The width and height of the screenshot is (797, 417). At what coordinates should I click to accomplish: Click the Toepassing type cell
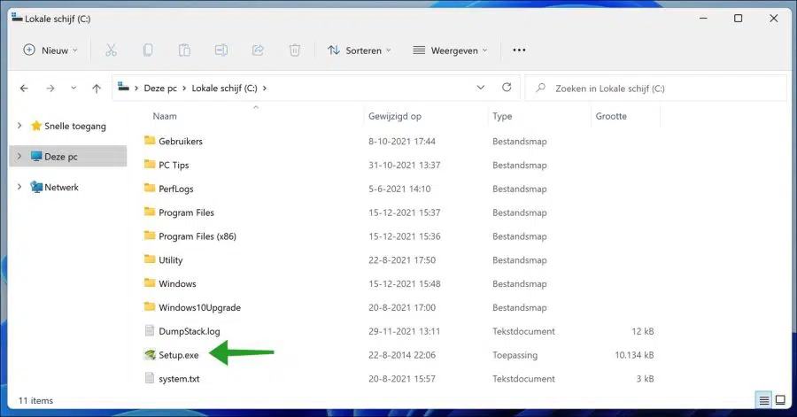[515, 355]
